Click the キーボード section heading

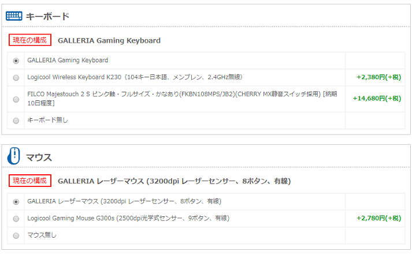tap(48, 16)
